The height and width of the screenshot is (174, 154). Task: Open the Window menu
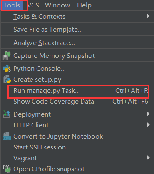[57, 5]
